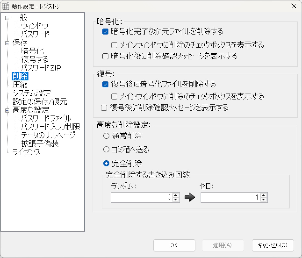Uncheck 暗号化完了後に元ファイルを削除する
The height and width of the screenshot is (258, 302).
105,32
